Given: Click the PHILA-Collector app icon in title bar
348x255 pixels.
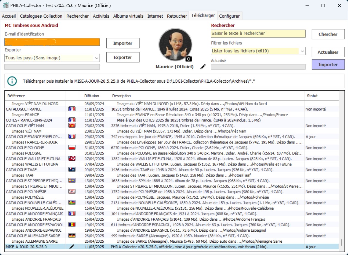Looking at the screenshot, I should click(6, 6).
